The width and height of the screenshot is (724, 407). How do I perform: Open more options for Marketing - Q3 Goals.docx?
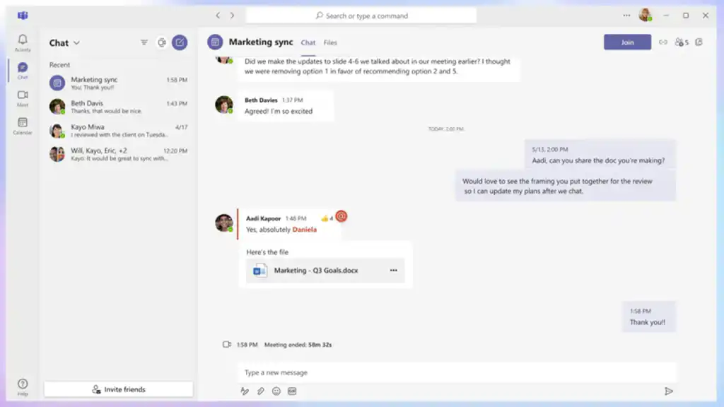point(393,271)
